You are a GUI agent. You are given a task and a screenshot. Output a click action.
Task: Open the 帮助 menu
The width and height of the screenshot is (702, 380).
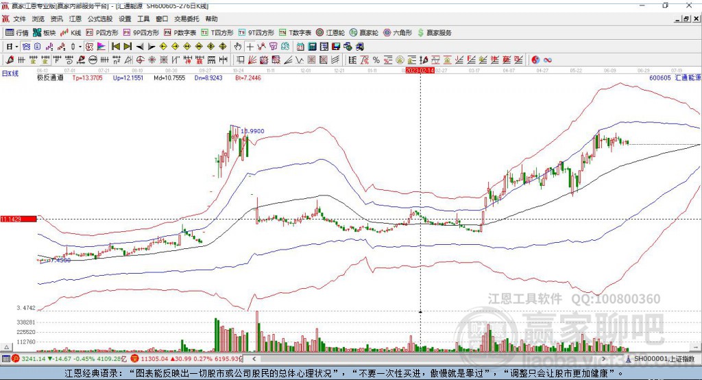tap(211, 19)
